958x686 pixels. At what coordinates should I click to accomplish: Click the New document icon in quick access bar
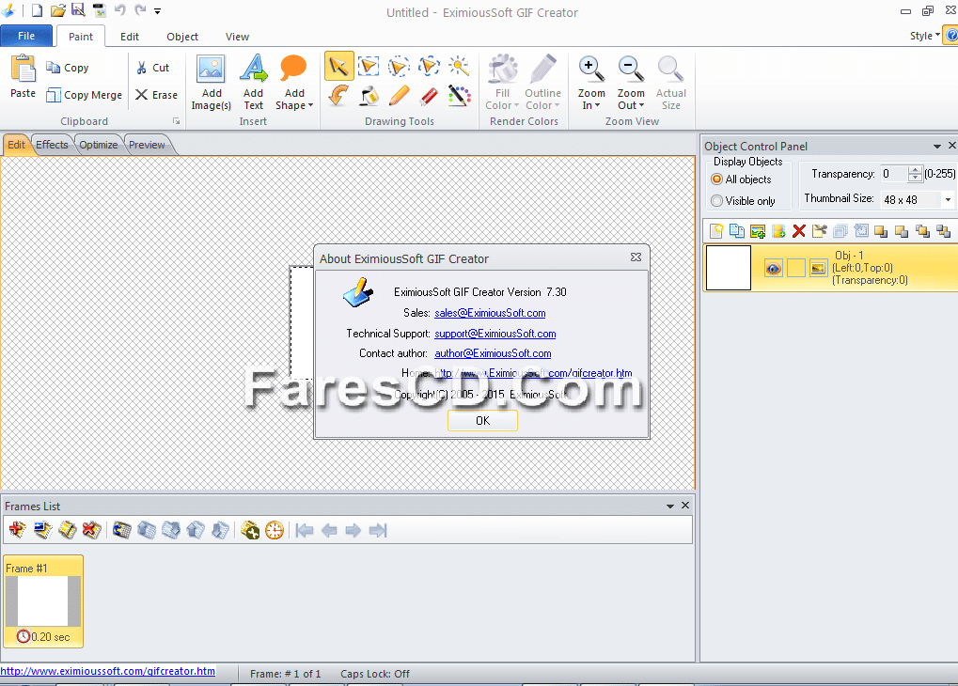[x=38, y=10]
